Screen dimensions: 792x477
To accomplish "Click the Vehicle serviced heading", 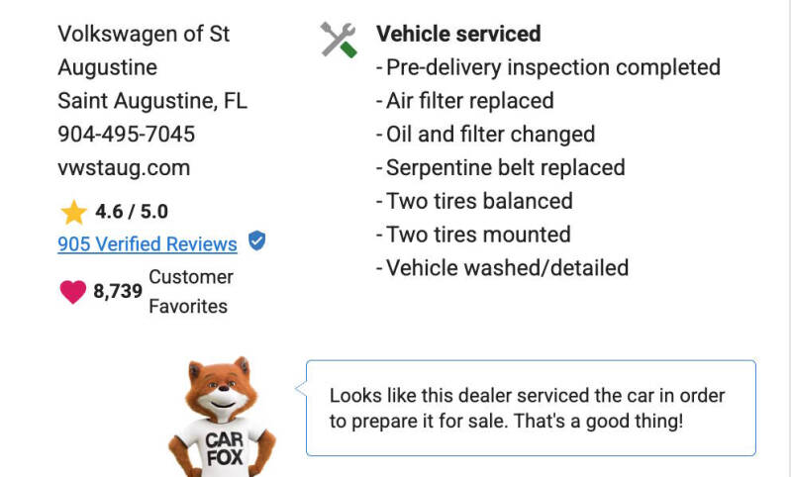I will 458,34.
